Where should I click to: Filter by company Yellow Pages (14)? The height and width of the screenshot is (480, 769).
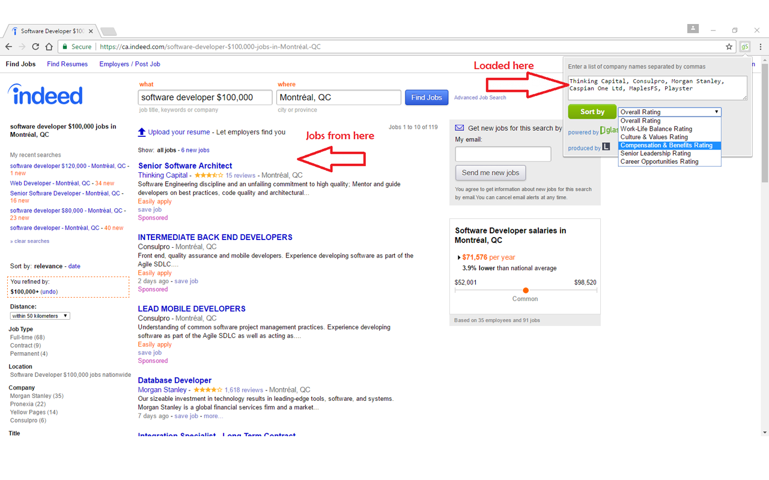[34, 412]
